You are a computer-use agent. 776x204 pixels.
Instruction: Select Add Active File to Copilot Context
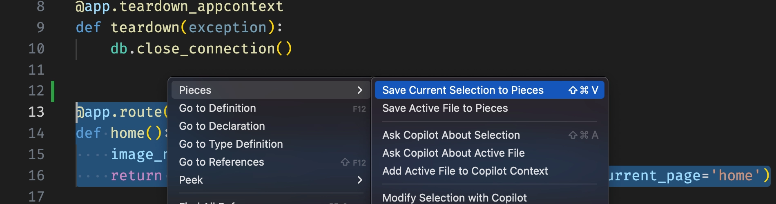(x=465, y=171)
